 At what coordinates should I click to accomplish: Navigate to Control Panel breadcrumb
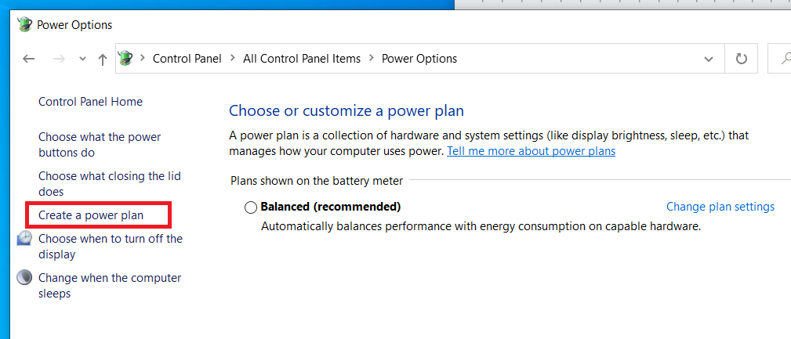187,59
